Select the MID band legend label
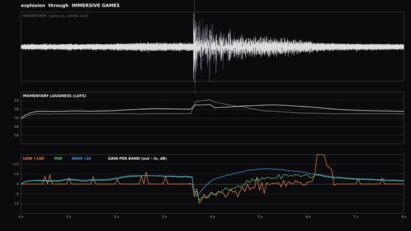This screenshot has height=231, width=411. tap(58, 158)
